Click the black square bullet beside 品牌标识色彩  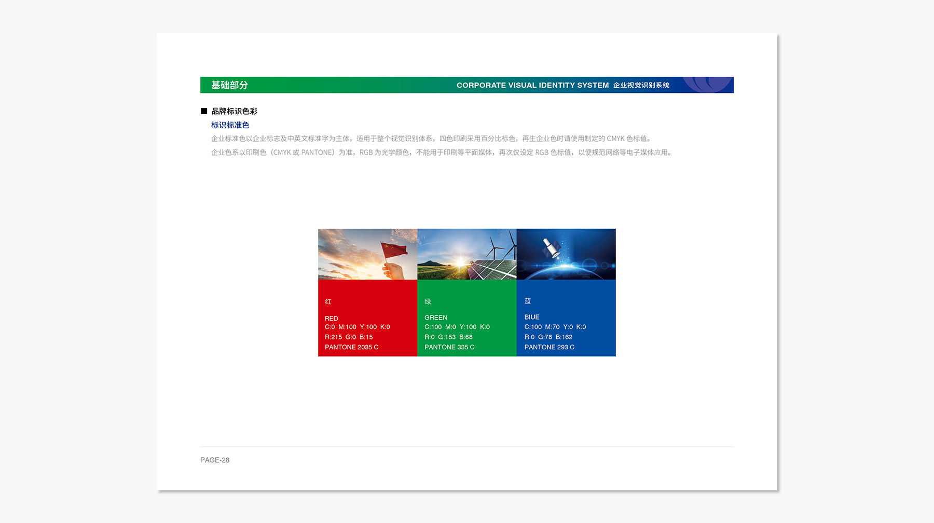204,111
